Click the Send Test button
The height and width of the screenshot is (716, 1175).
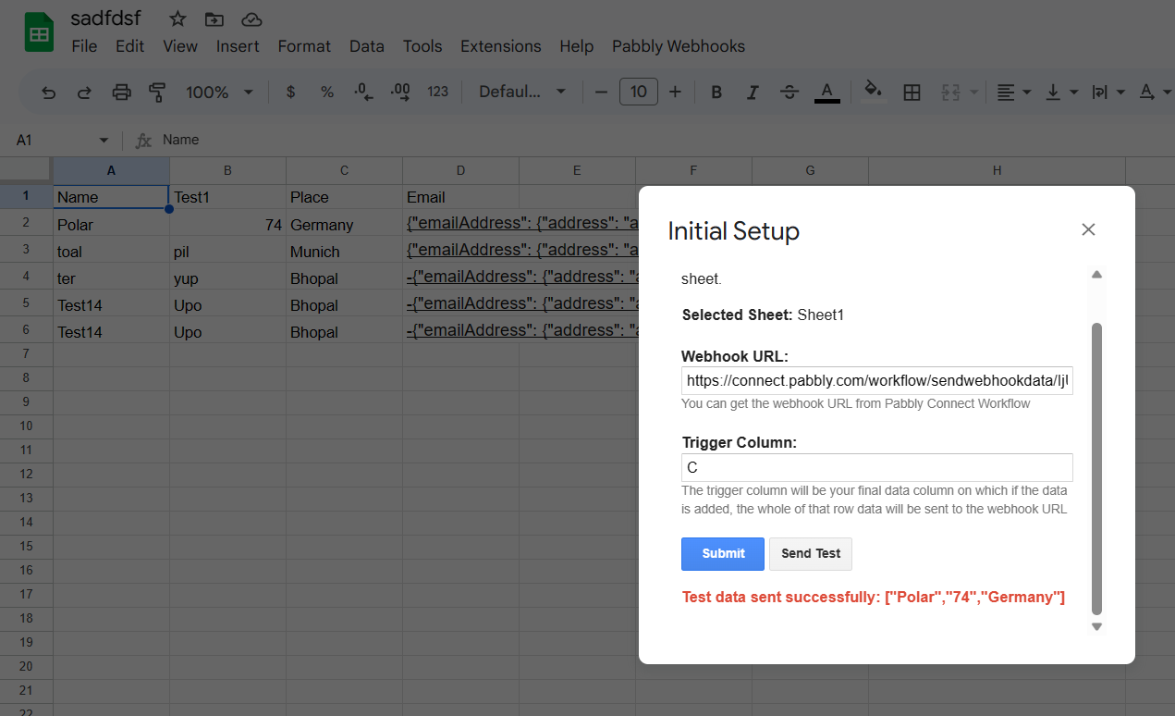[811, 553]
